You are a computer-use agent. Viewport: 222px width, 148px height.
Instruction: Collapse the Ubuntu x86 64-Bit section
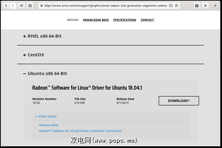pyautogui.click(x=45, y=73)
